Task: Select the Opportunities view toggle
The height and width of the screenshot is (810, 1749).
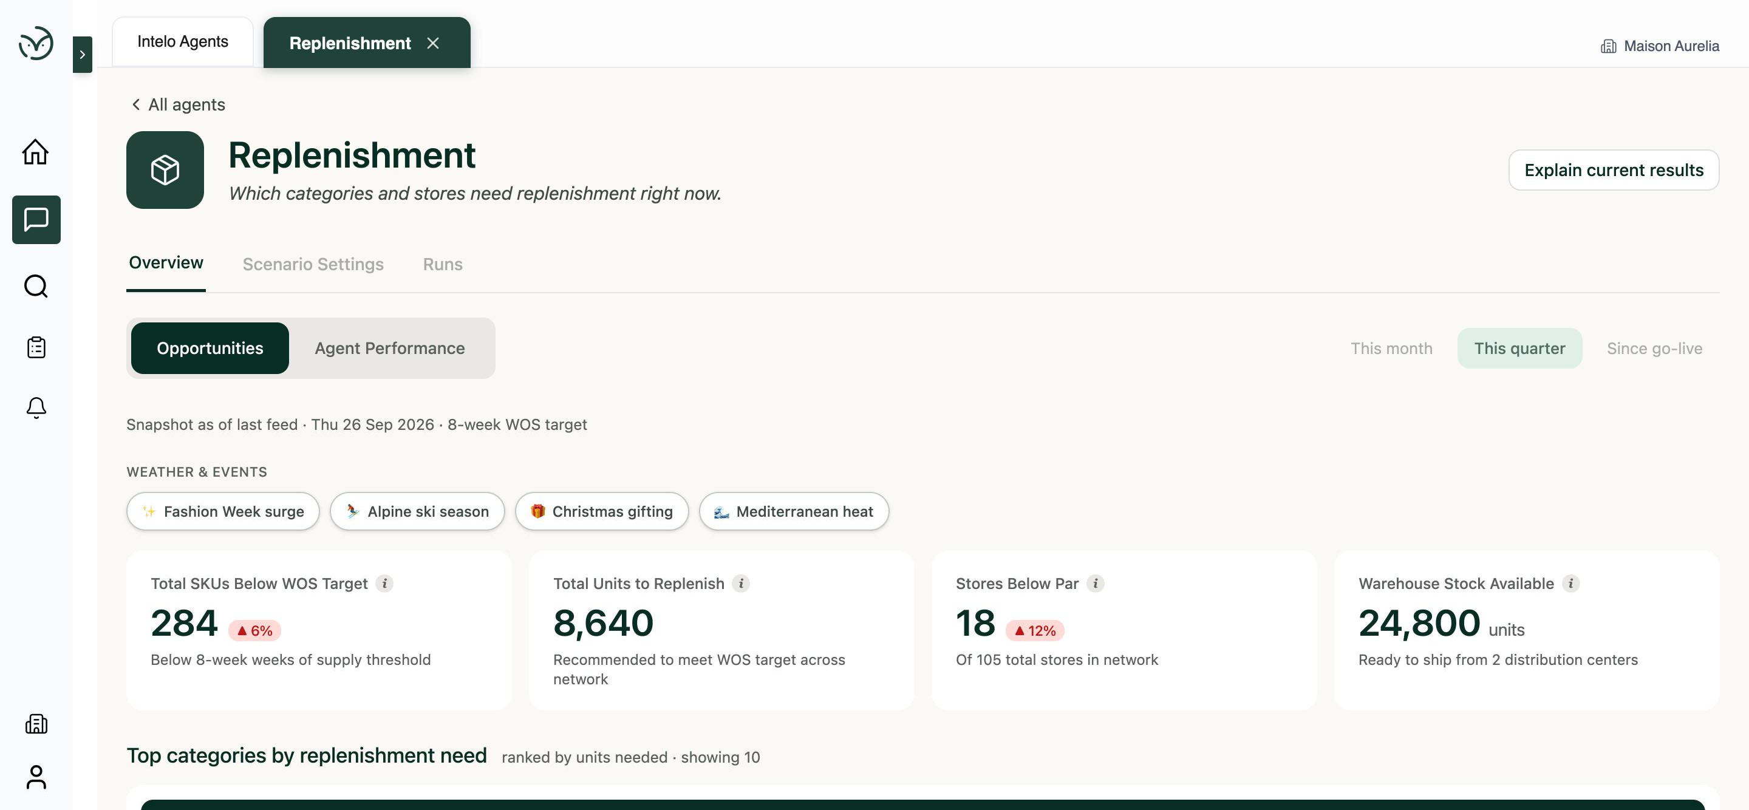Action: coord(210,349)
